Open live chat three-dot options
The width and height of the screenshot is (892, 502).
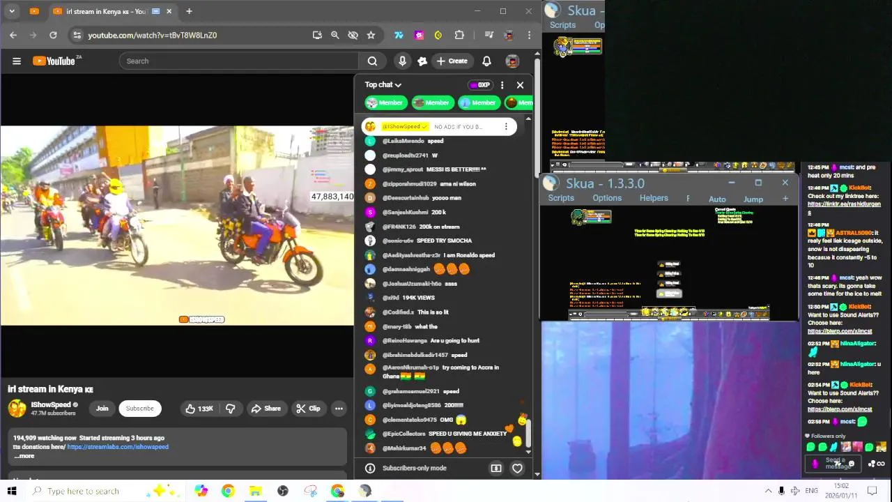[502, 85]
